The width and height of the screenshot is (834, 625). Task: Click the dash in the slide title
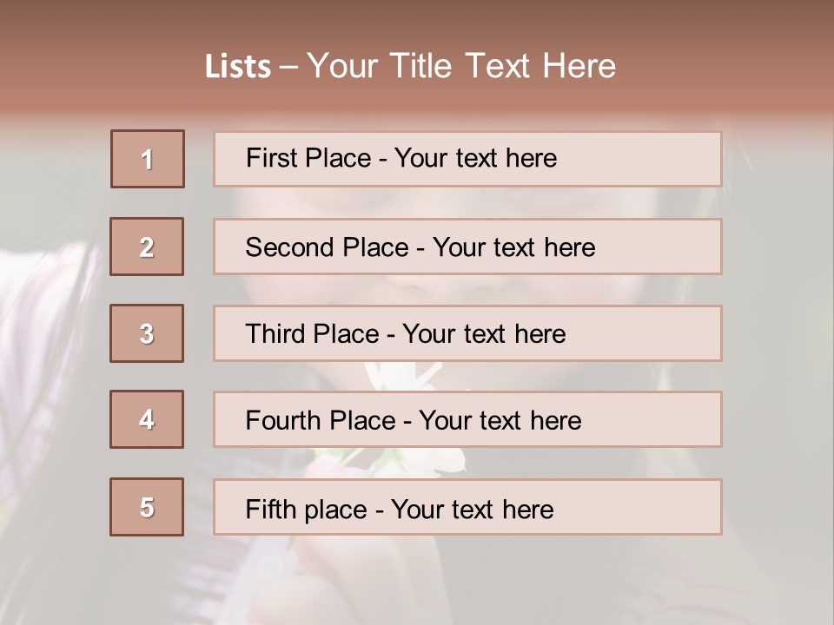click(x=288, y=67)
